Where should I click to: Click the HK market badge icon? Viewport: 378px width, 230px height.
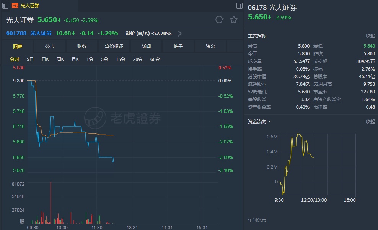(x=15, y=6)
